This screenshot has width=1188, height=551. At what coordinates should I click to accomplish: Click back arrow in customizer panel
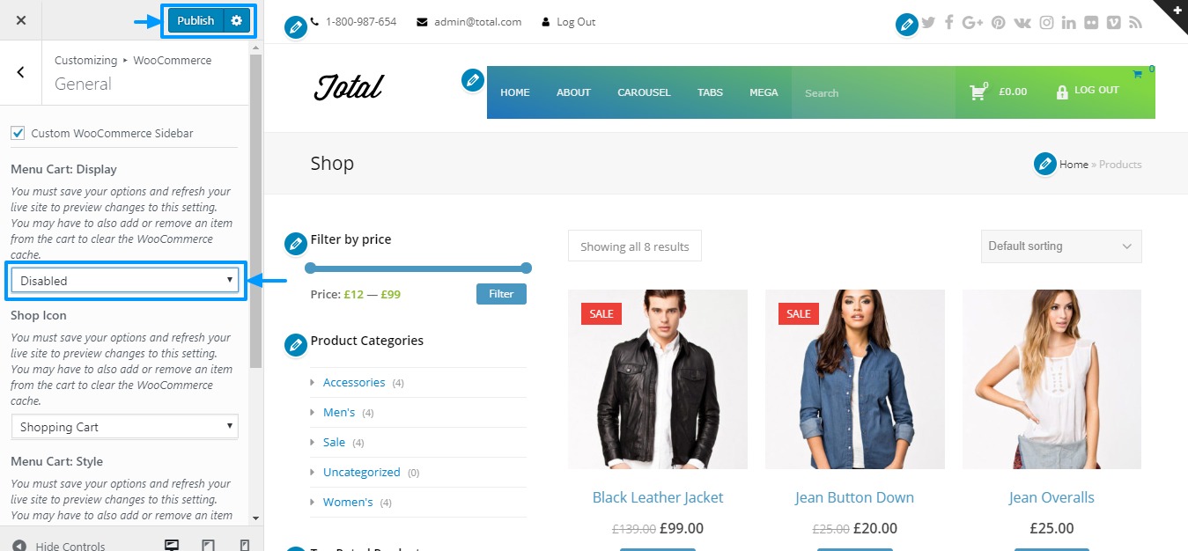click(21, 72)
